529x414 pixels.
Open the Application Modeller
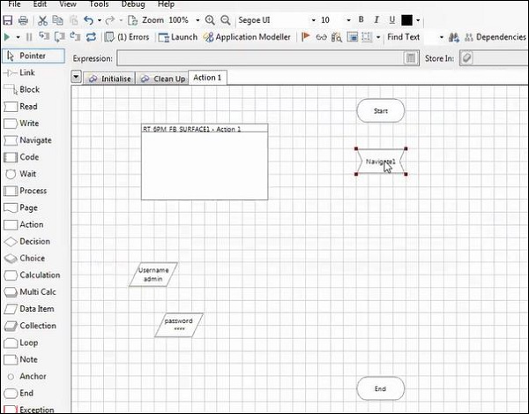pyautogui.click(x=245, y=37)
